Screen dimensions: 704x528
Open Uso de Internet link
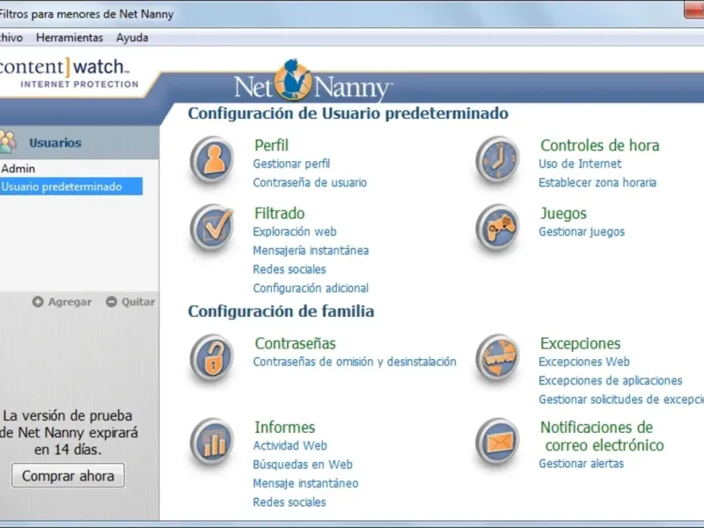(x=580, y=164)
